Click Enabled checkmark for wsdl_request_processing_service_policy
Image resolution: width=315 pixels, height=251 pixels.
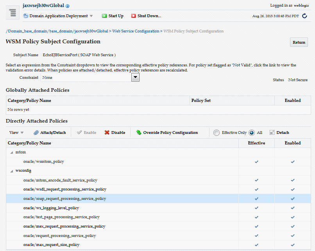293,189
